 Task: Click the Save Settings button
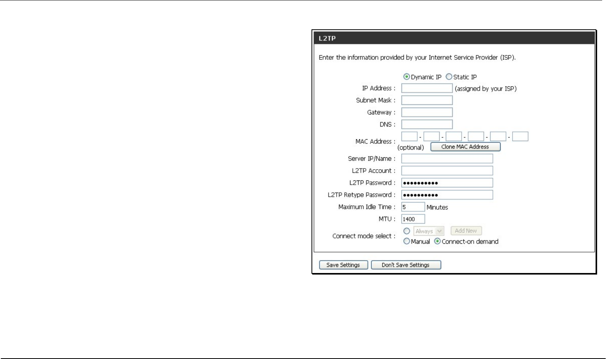(343, 265)
